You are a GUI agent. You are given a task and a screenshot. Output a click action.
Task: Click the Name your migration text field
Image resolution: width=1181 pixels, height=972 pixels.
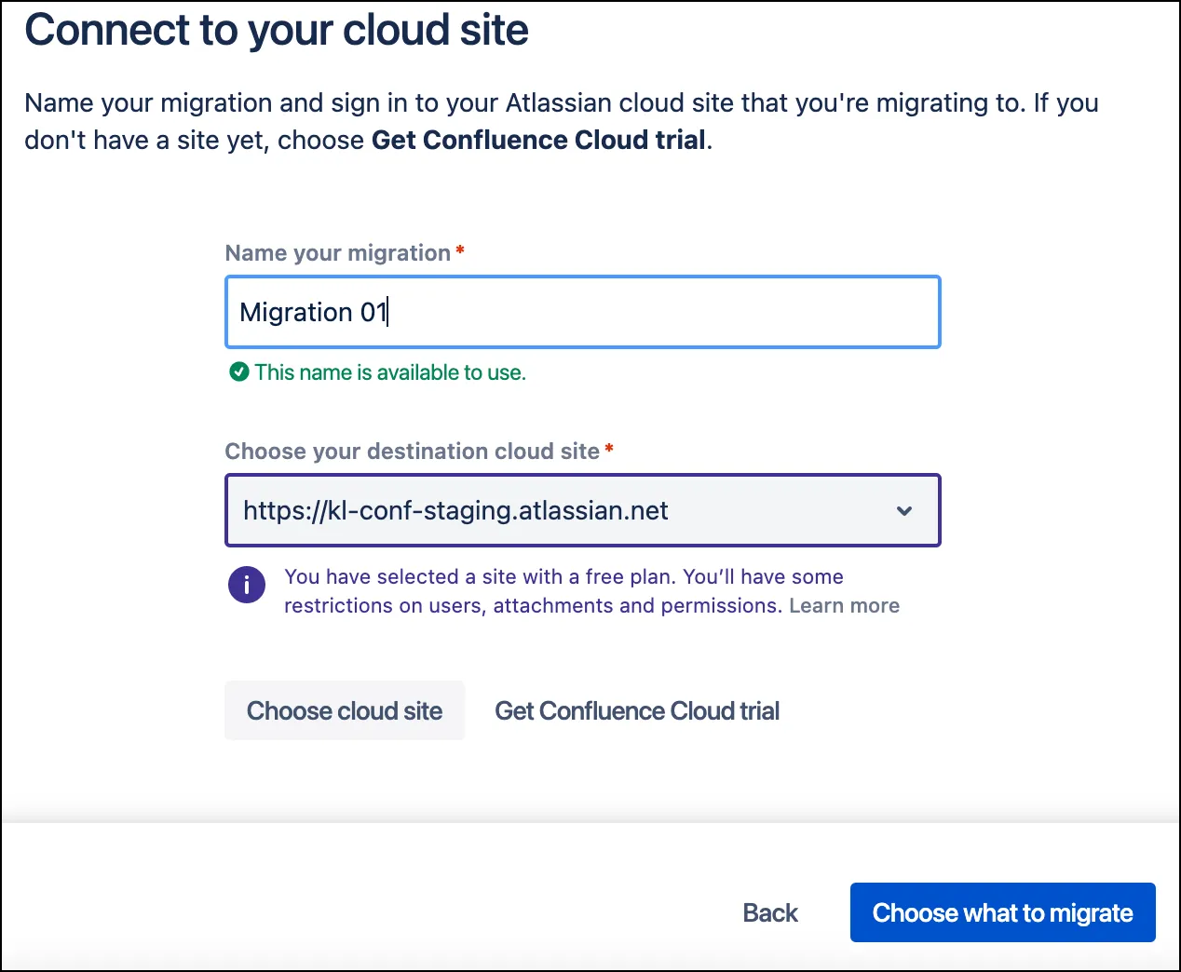582,312
